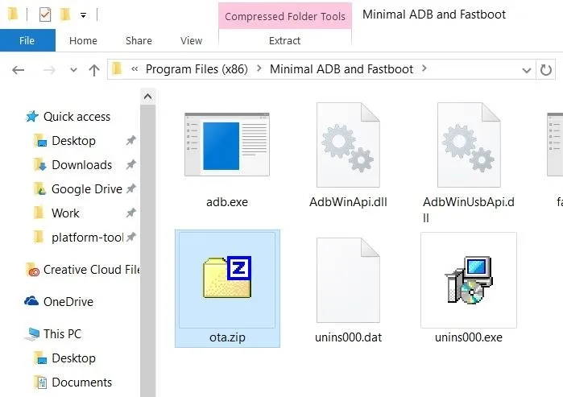Expand the arrow after Minimal ADB and Fastboot
The height and width of the screenshot is (397, 563).
424,68
